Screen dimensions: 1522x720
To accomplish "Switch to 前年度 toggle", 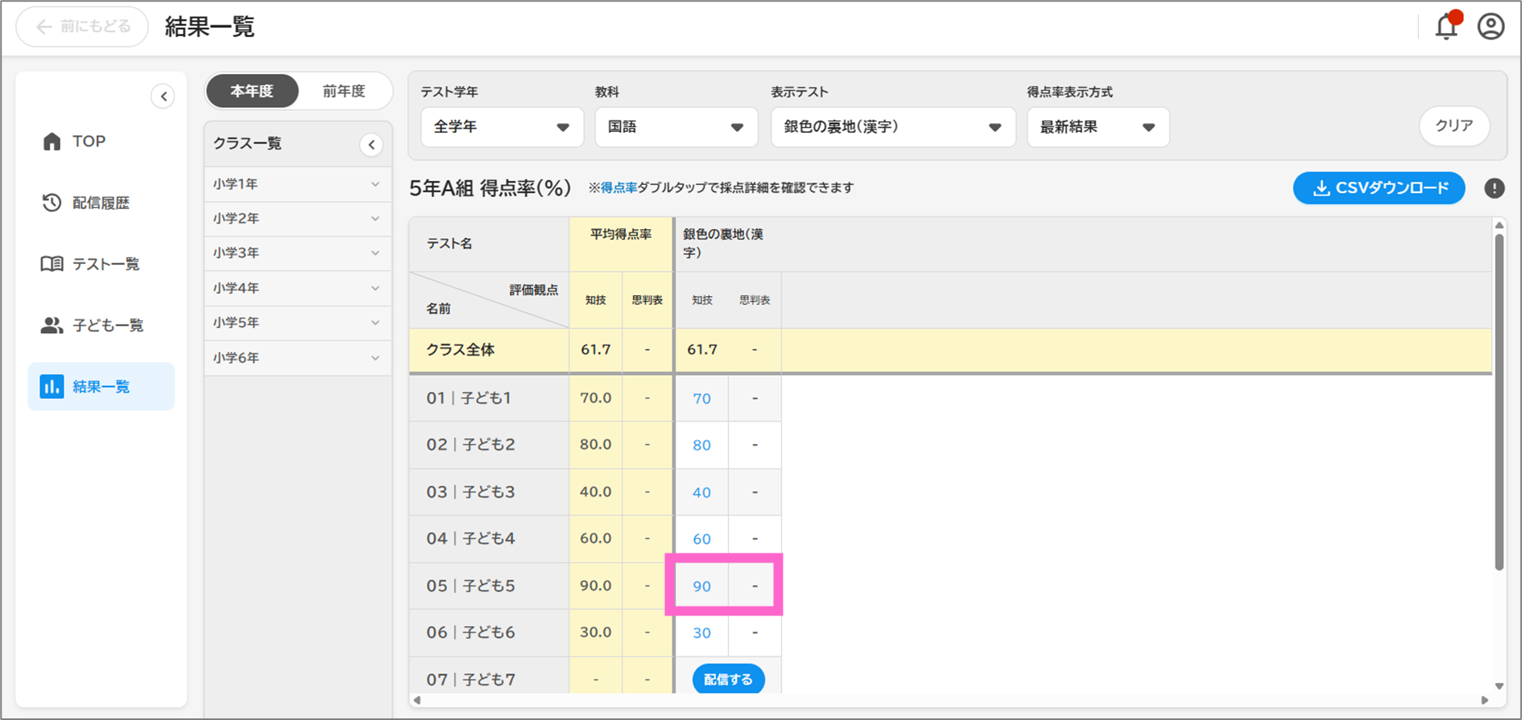I will (x=344, y=91).
